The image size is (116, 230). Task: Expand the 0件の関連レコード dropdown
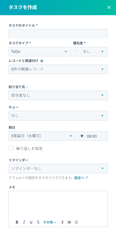58,69
